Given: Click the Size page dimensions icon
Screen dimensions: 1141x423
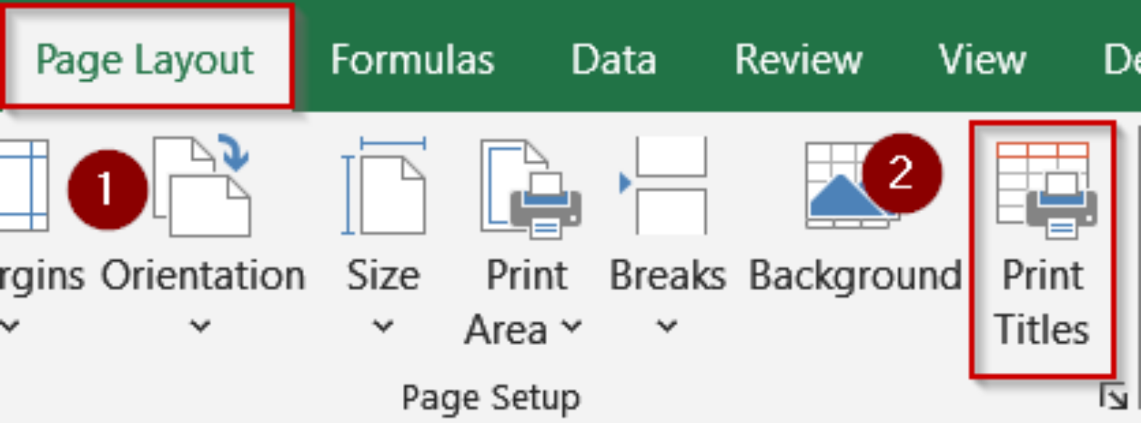Looking at the screenshot, I should [383, 186].
